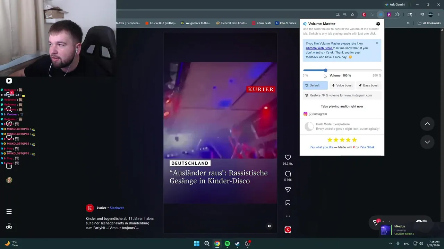Go to the previous reel with up arrow
The width and height of the screenshot is (444, 249).
(x=427, y=124)
